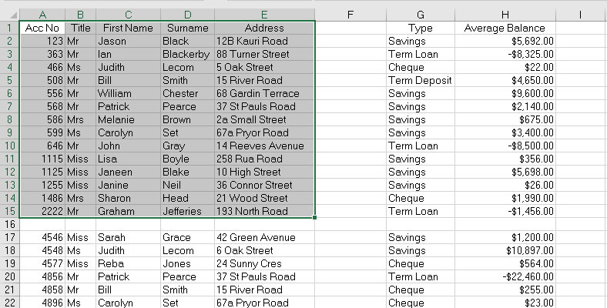Click the account number 2222 cell
The image size is (607, 308).
tap(42, 211)
